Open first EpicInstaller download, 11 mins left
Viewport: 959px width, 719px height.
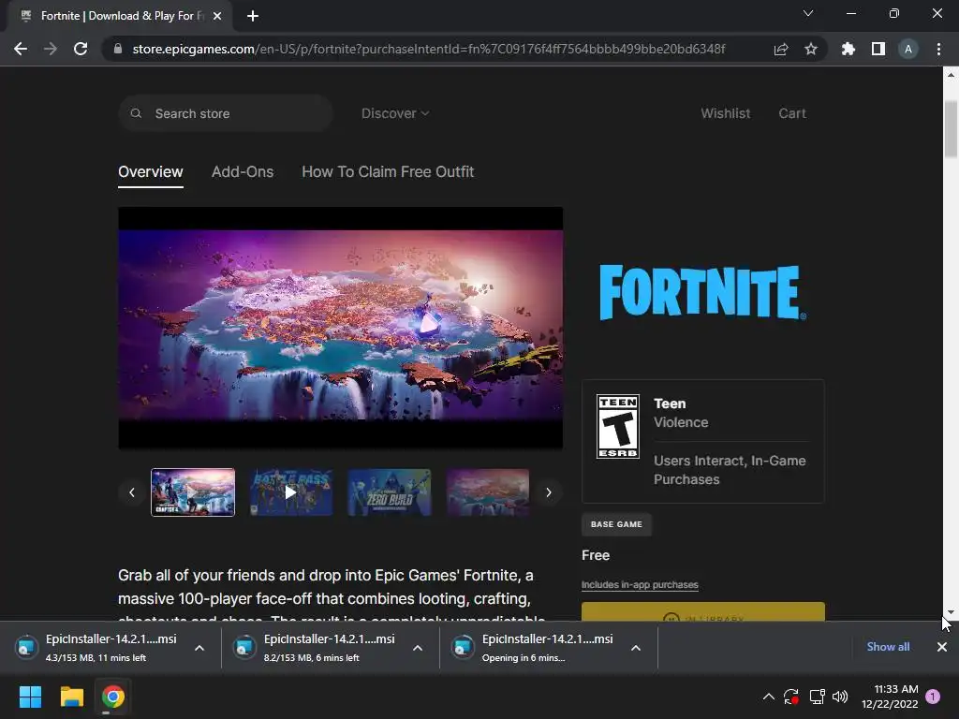[x=97, y=648]
